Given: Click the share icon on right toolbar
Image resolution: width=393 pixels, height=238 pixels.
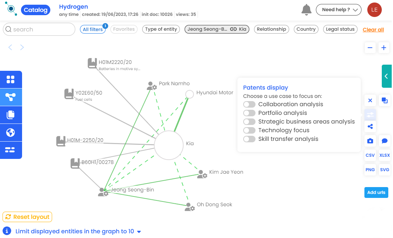Looking at the screenshot, I should (x=370, y=126).
